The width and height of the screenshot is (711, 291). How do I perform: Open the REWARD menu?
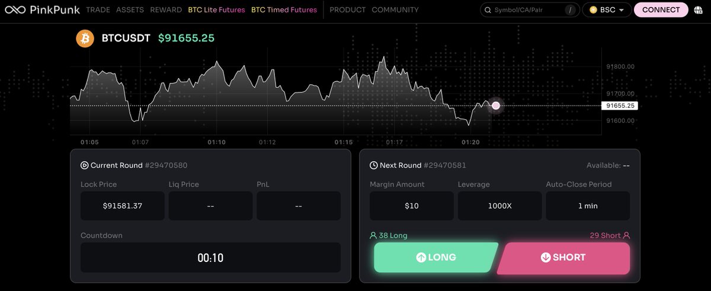pyautogui.click(x=166, y=10)
